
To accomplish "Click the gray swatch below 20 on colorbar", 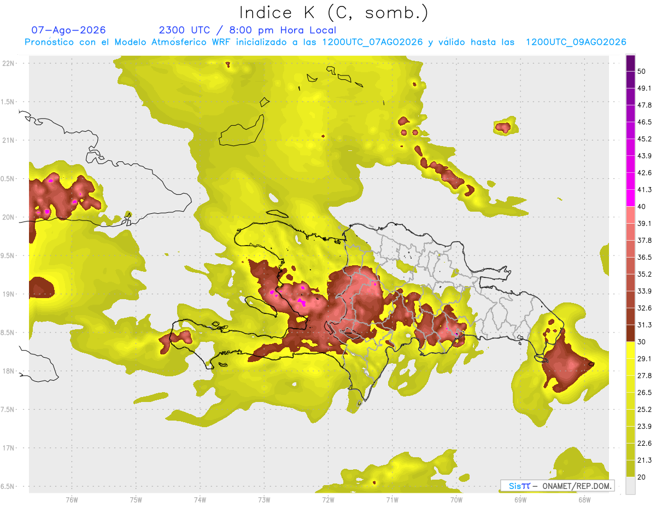I will coord(630,485).
